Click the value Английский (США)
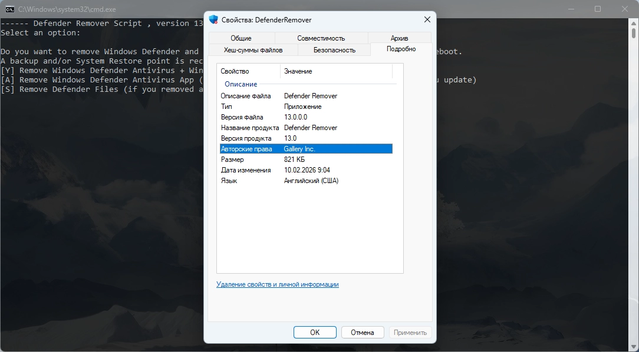Screen dimensions: 639x352 (311, 181)
